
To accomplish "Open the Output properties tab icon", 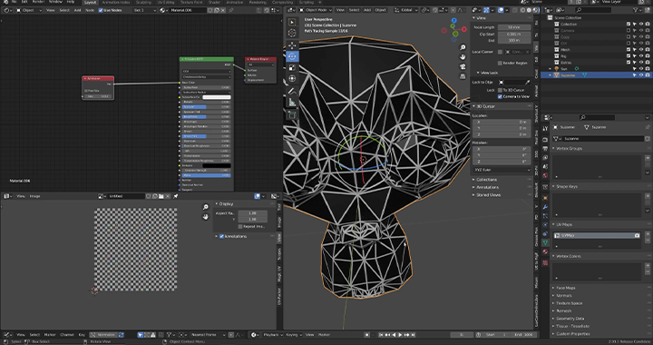I will 545,148.
